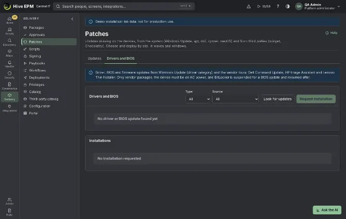The width and height of the screenshot is (346, 219).
Task: Toggle the dark/light theme contrast icon
Action: pos(287,6)
